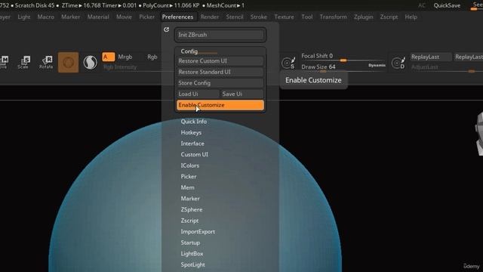This screenshot has height=272, width=483.
Task: Click the head model thumbnail at right
Action: point(479,133)
